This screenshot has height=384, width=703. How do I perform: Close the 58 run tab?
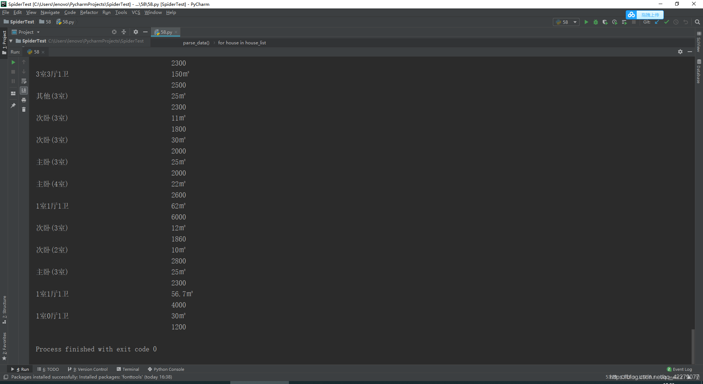click(x=43, y=52)
